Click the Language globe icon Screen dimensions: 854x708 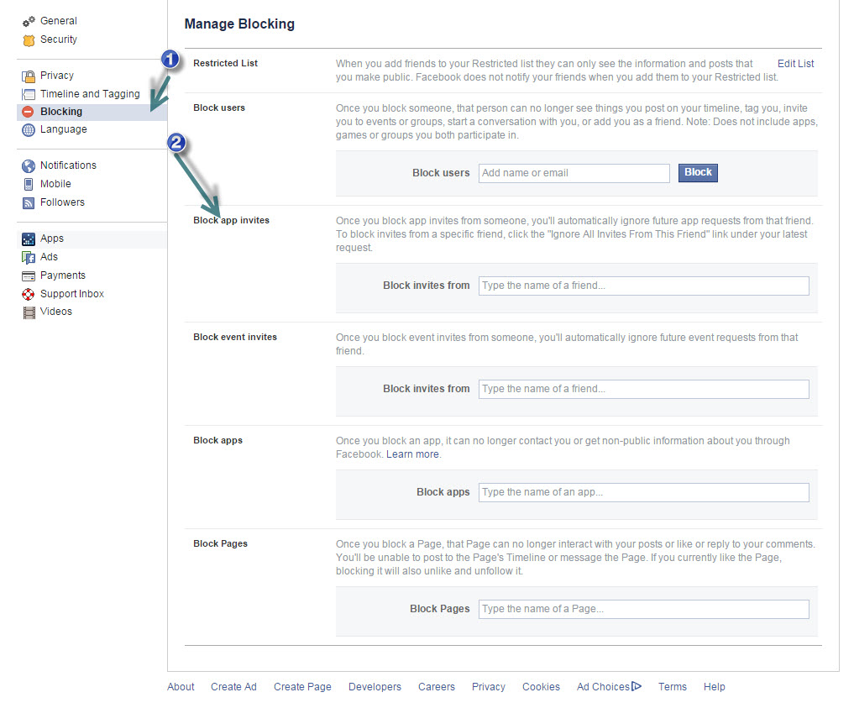coord(29,130)
